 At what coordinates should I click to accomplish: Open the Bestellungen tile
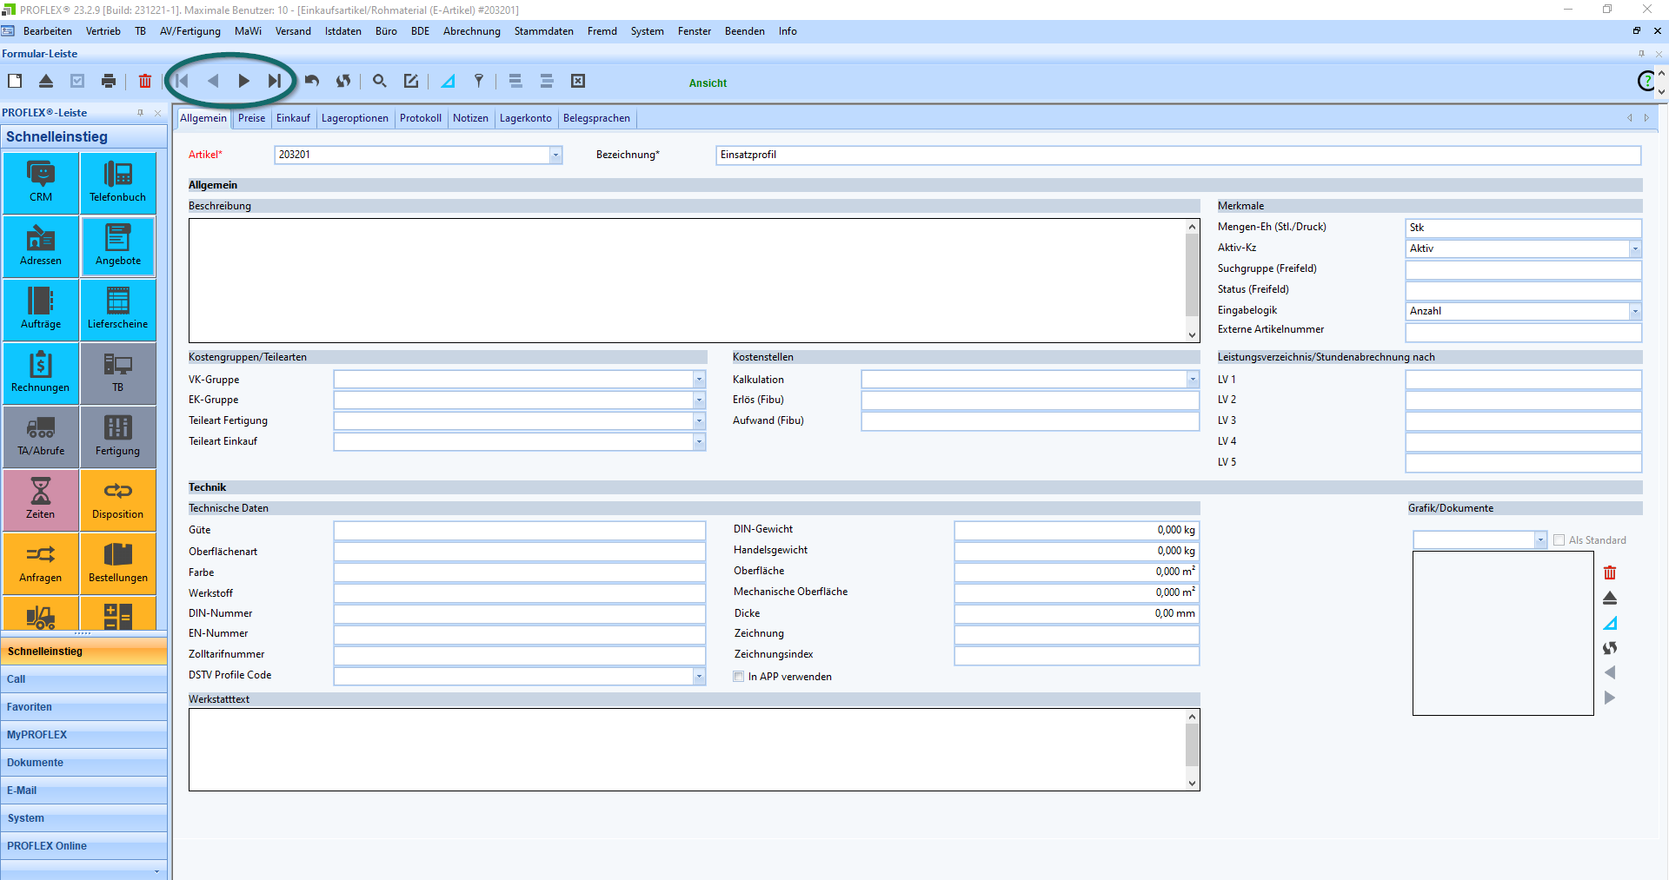click(x=117, y=563)
